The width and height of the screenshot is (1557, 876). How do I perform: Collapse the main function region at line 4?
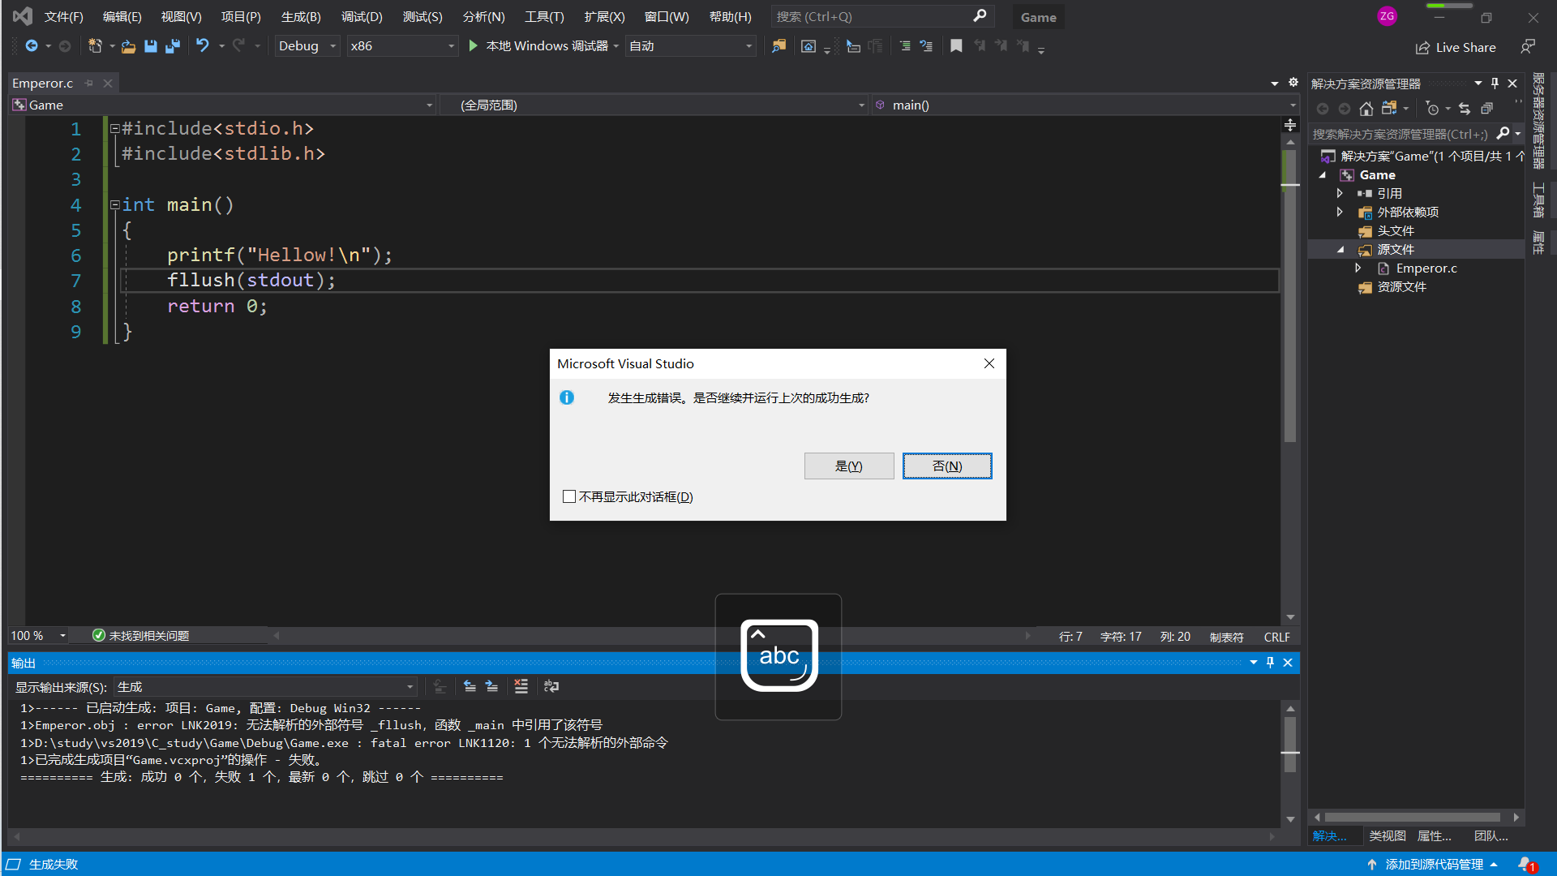[115, 205]
